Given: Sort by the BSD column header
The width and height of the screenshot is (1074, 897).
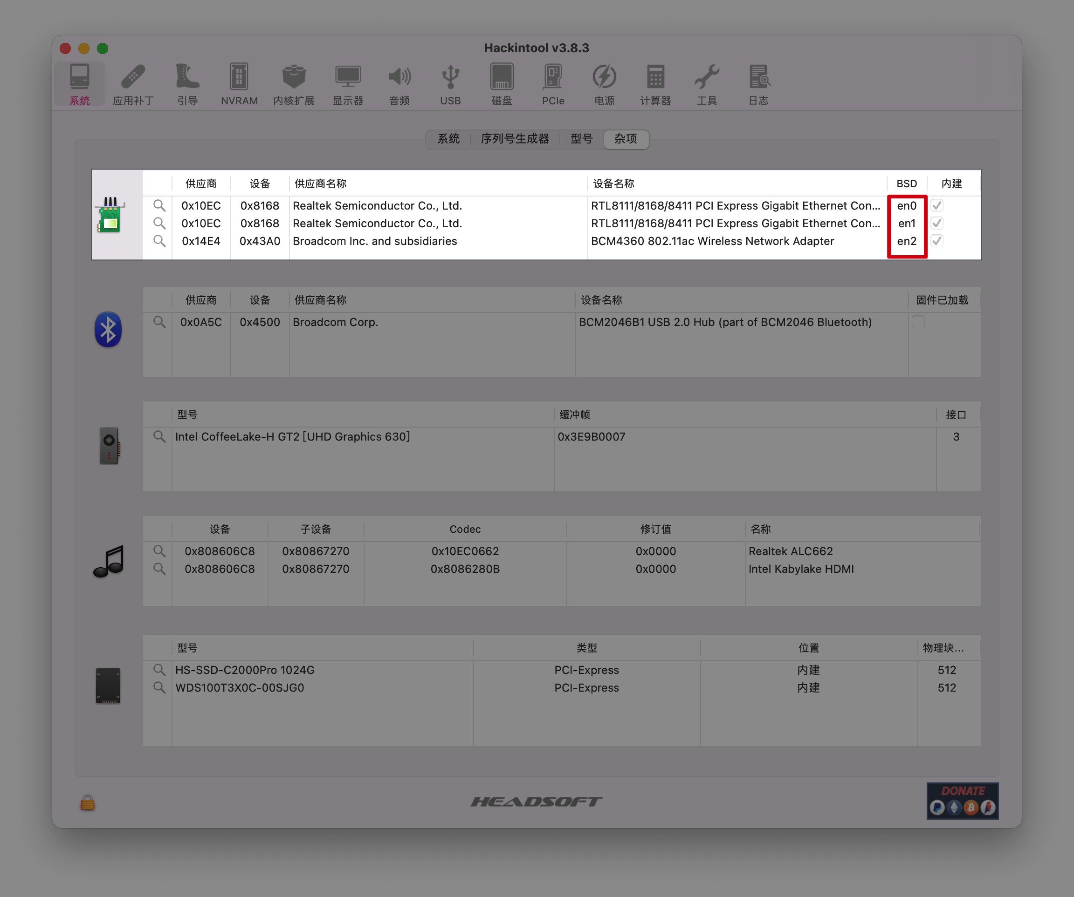Looking at the screenshot, I should click(x=906, y=183).
